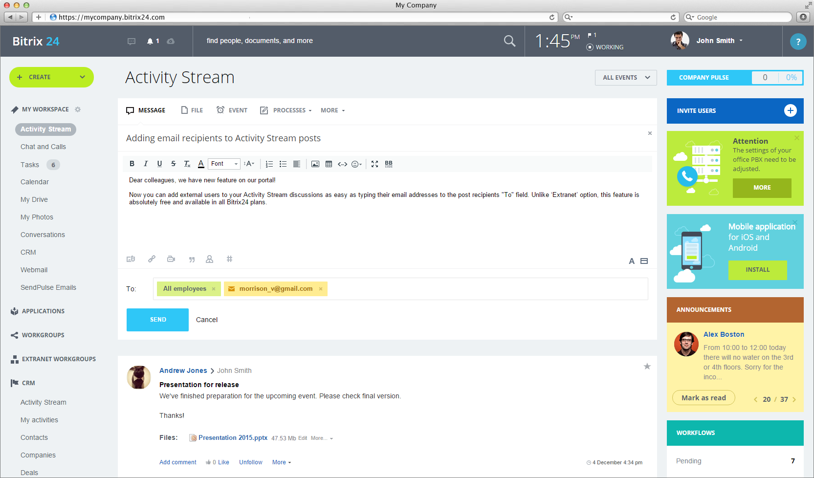
Task: Switch editor to BB code mode
Action: [x=389, y=164]
